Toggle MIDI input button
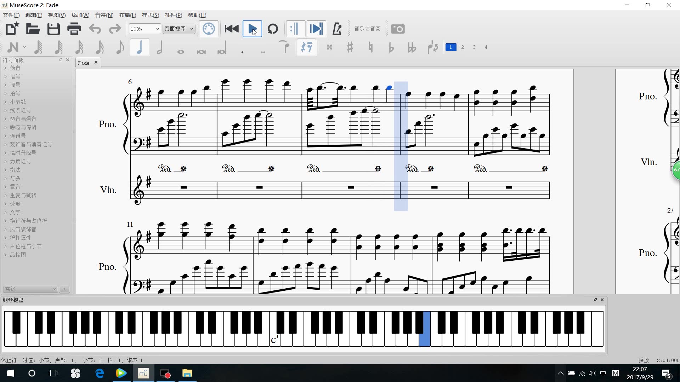This screenshot has width=680, height=382. (x=209, y=29)
